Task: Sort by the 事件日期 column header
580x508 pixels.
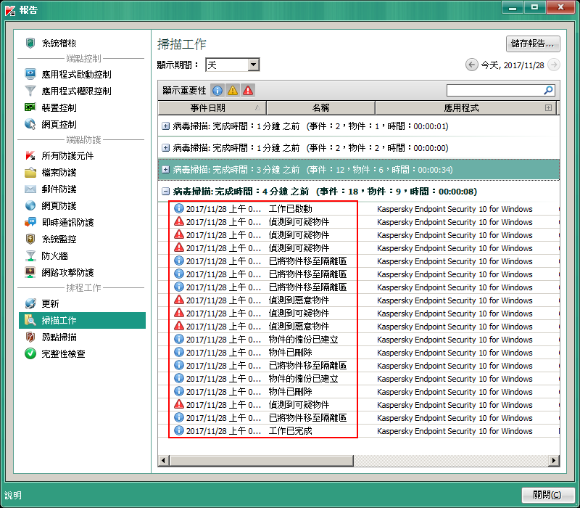Action: 212,108
